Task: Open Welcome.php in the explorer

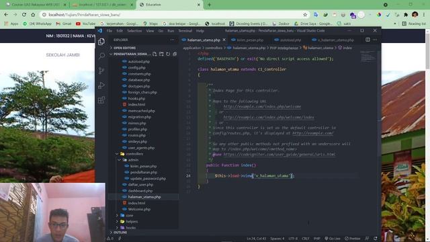Action: click(139, 209)
